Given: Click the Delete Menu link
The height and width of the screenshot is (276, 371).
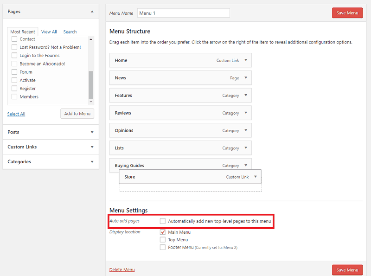Looking at the screenshot, I should 122,270.
